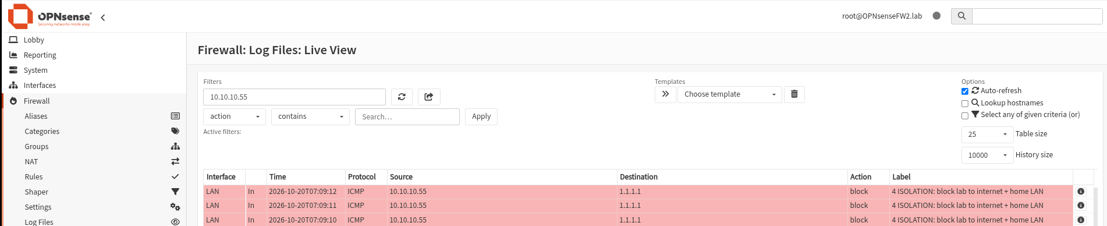Click the refresh filter icon button
Viewport: 1107px width, 226px height.
[402, 97]
